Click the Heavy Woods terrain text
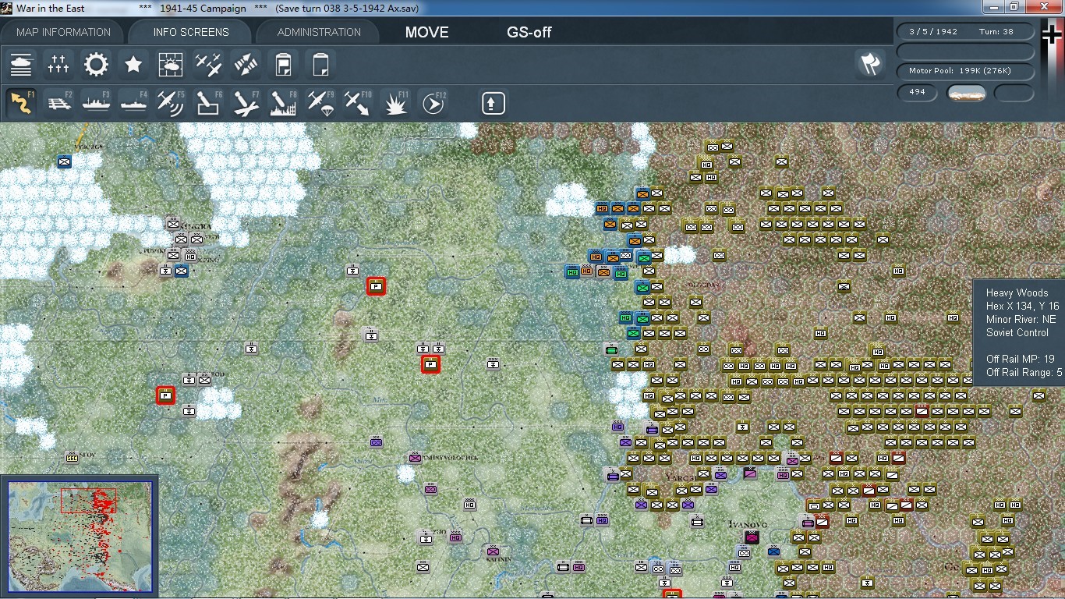The width and height of the screenshot is (1065, 599). (x=1017, y=292)
